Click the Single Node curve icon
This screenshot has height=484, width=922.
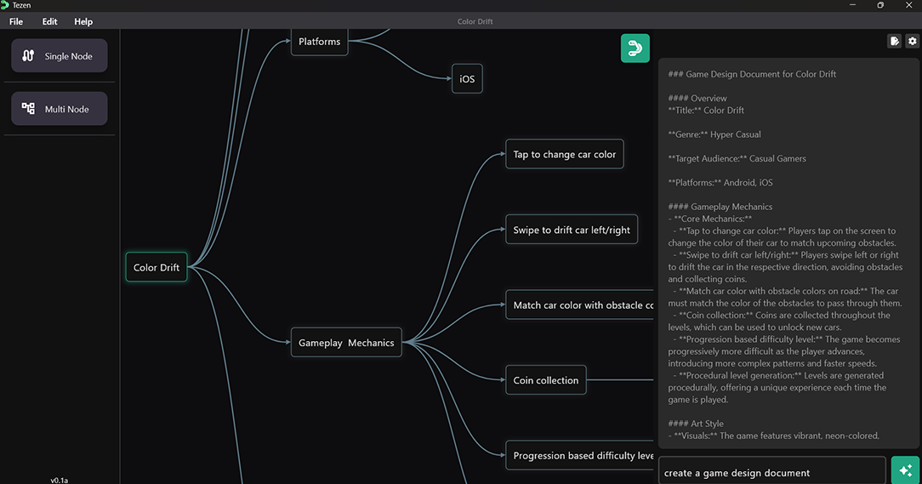click(28, 56)
